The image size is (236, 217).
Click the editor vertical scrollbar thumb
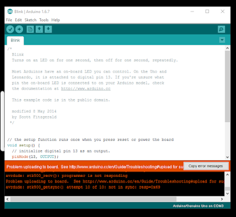(227, 86)
